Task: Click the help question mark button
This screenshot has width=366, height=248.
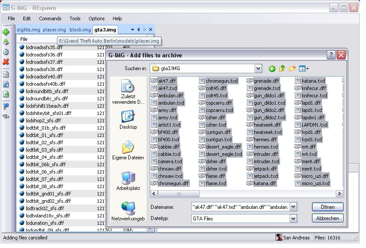Action: pyautogui.click(x=331, y=55)
